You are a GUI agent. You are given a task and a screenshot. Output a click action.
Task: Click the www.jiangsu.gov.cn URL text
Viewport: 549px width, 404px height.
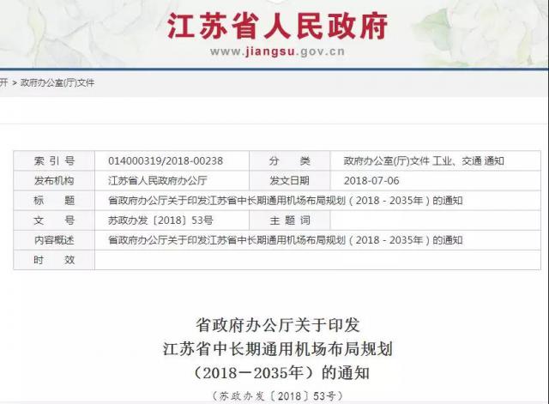[x=277, y=51]
